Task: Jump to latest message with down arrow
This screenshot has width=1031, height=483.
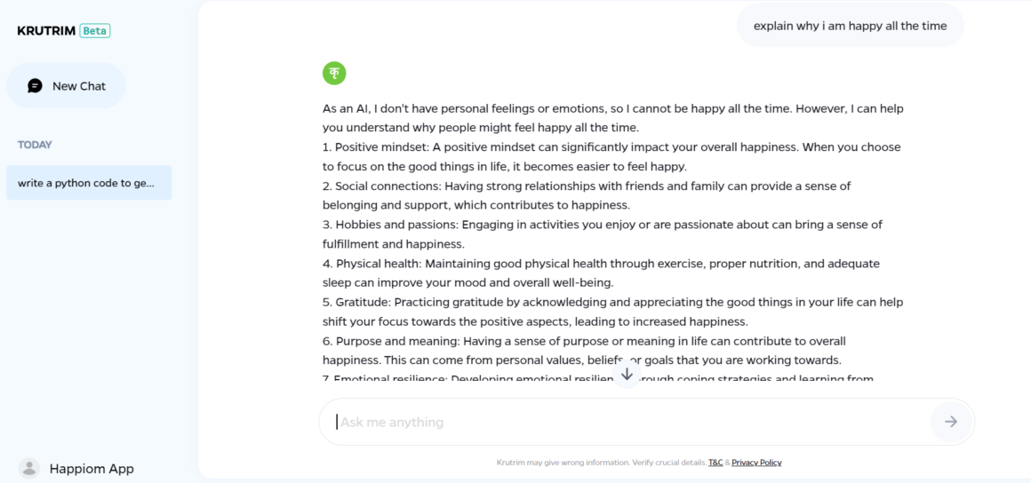Action: 627,374
